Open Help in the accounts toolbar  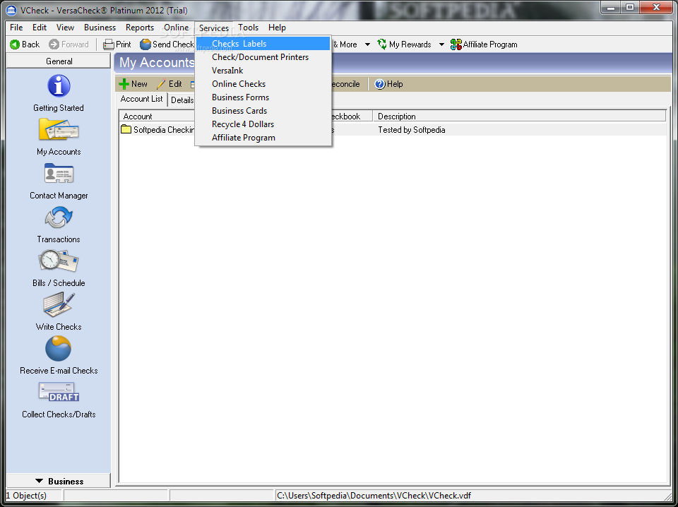click(x=388, y=84)
